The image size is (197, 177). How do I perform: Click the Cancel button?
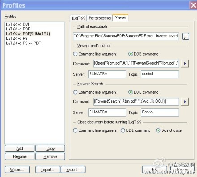pyautogui.click(x=182, y=169)
